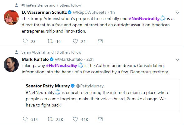View quoted tweet by Senator Patty Murray
184x125 pixels.
click(101, 95)
